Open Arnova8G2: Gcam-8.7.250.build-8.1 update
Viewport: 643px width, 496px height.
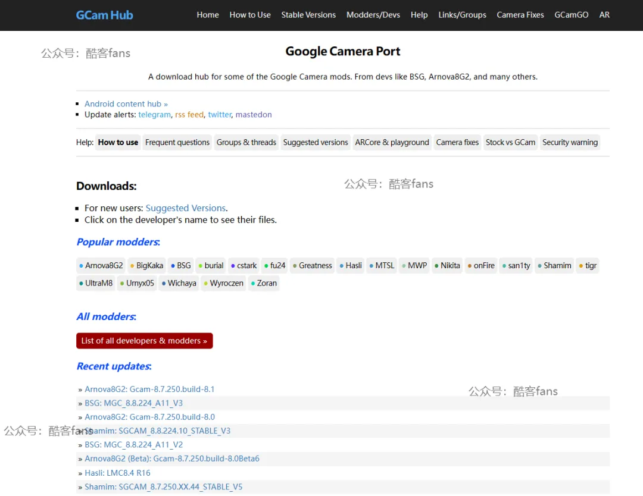(149, 390)
